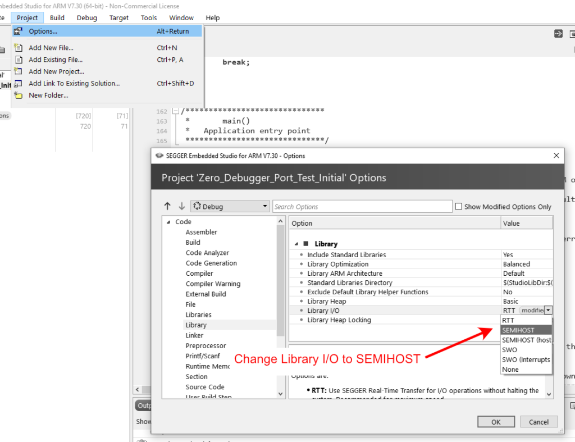575x442 pixels.
Task: Click Exclude Default Library Helper Functions row
Action: pyautogui.click(x=421, y=292)
